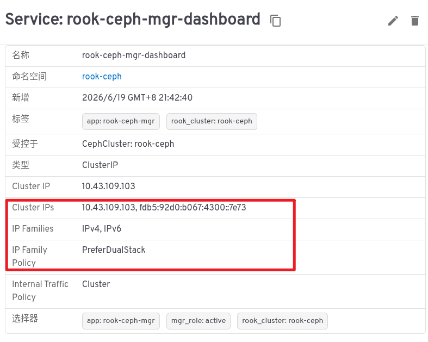This screenshot has height=342, width=428.
Task: Click the 'Internal Traffic Policy' field label
Action: coord(40,290)
